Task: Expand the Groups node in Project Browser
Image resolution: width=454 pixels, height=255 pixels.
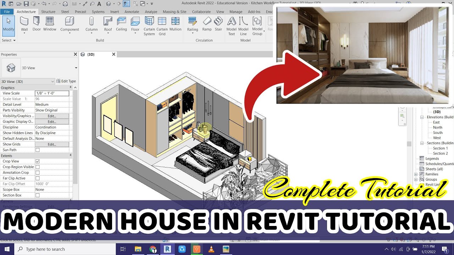Action: (416, 179)
